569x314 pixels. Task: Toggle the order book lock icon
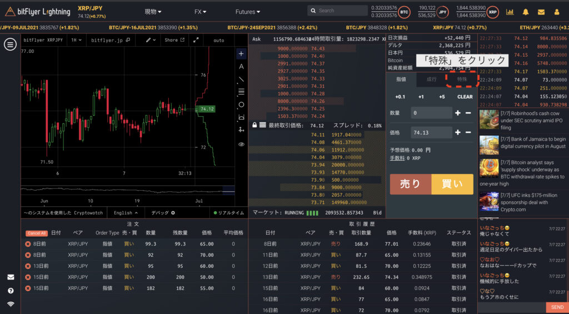[x=254, y=125]
